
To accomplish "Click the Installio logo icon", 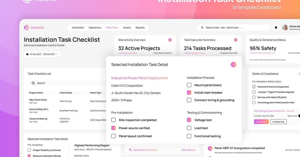I will tap(26, 28).
